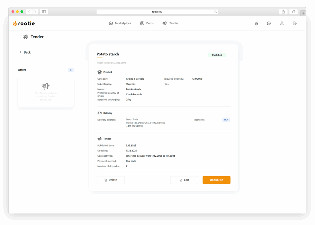Click Safari's share icon
Screen dimensions: 315x225
coord(283,12)
